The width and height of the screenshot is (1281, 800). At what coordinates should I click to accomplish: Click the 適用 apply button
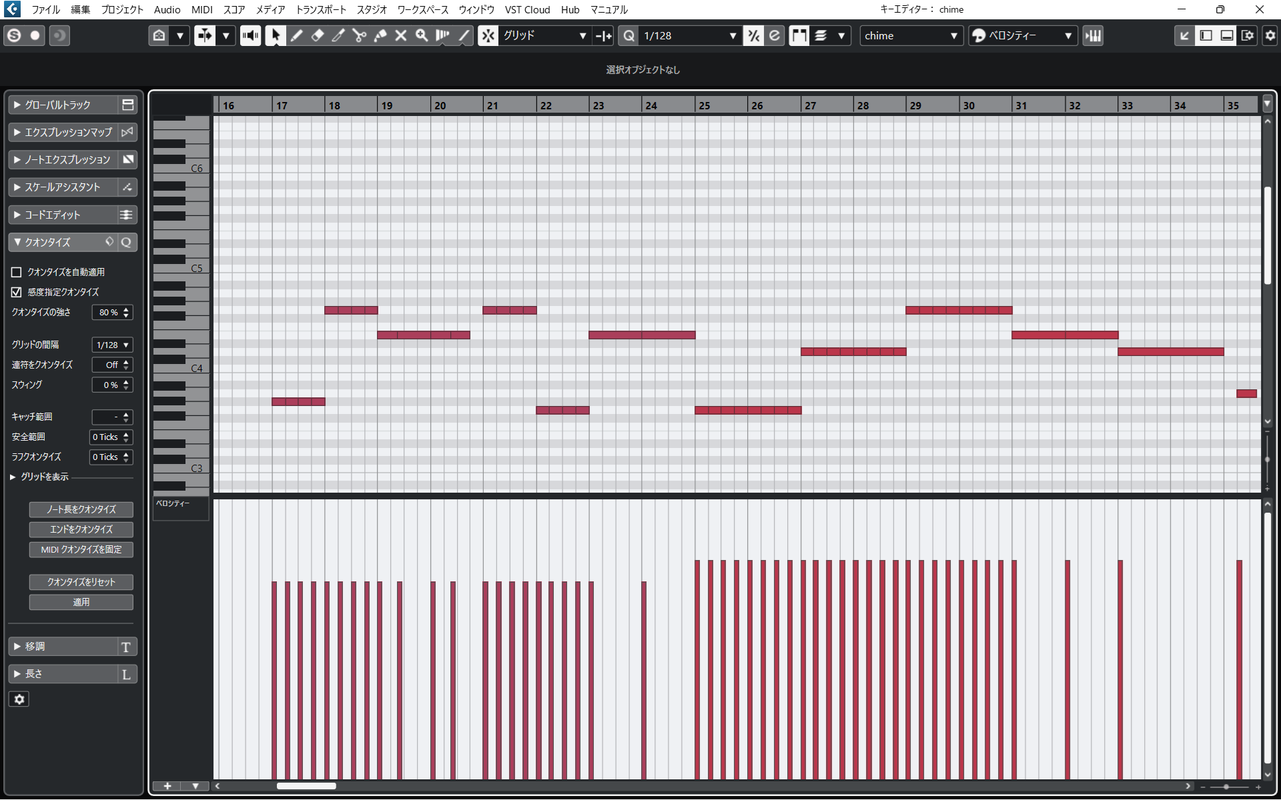tap(81, 602)
